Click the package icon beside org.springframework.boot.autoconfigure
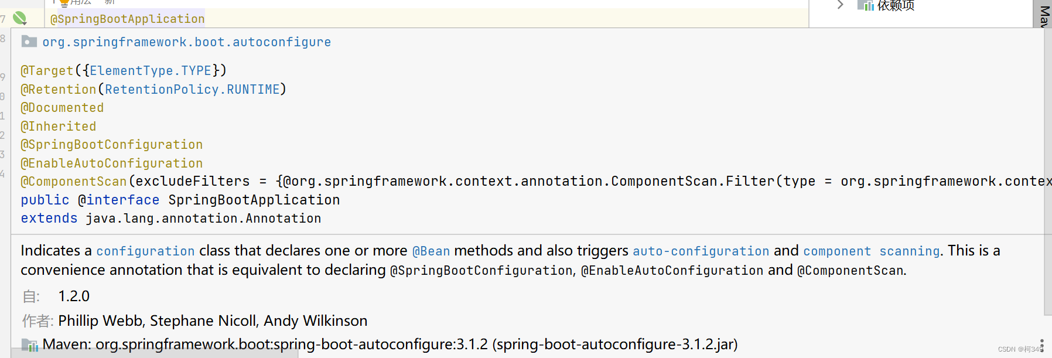This screenshot has width=1052, height=358. [29, 42]
